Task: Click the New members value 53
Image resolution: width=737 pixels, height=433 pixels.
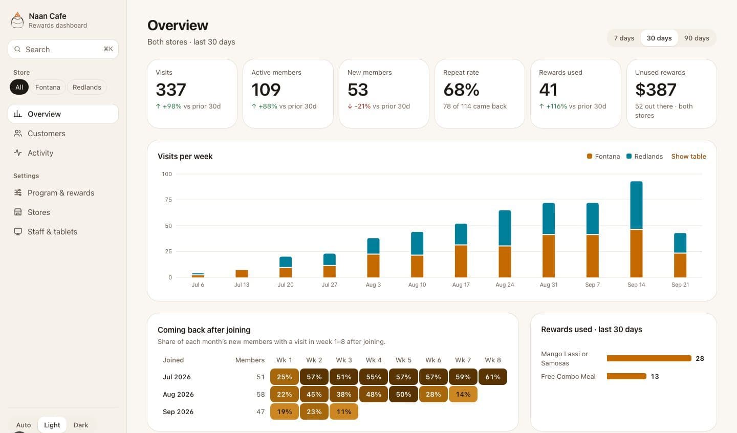Action: click(358, 90)
